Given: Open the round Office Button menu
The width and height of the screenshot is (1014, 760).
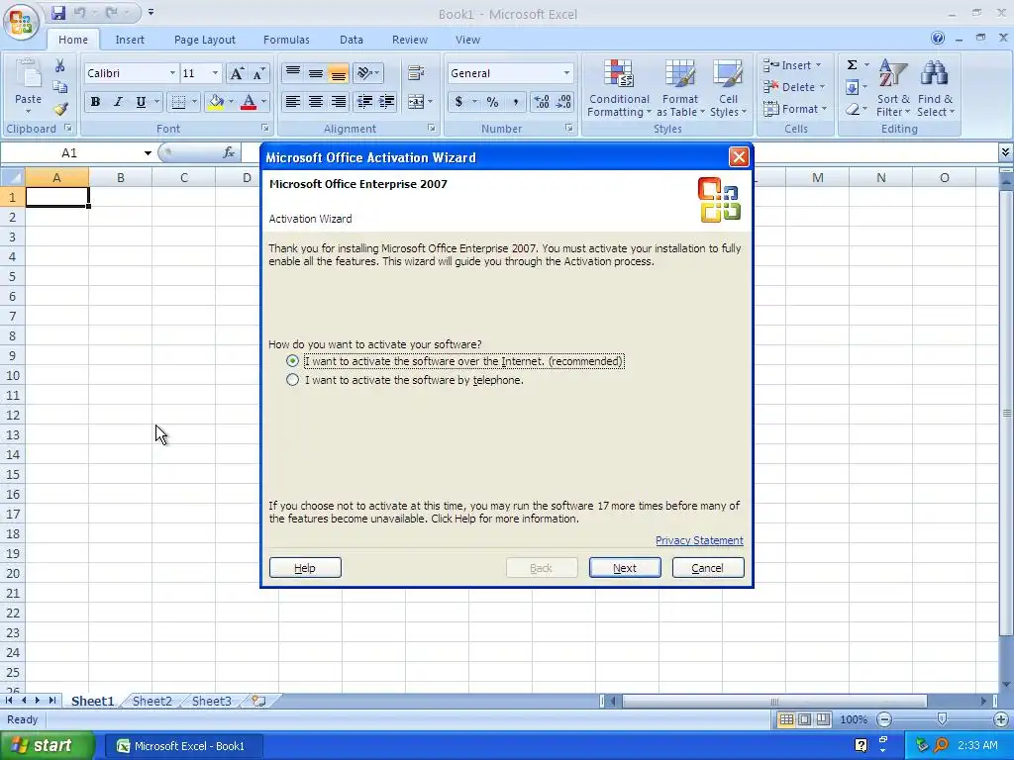Looking at the screenshot, I should 22,22.
